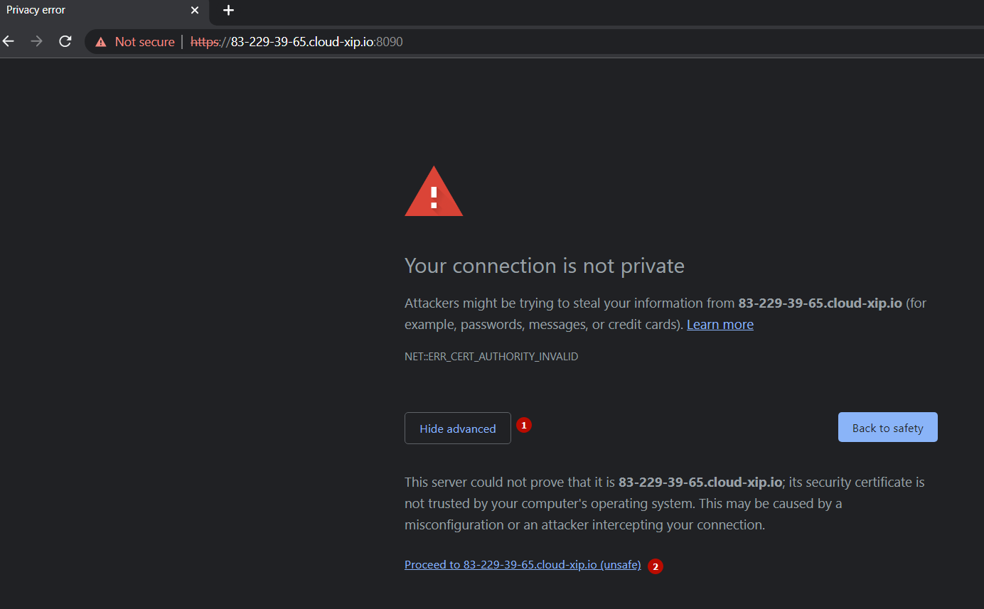984x609 pixels.
Task: Click the bold hostname in the warning message
Action: click(819, 303)
